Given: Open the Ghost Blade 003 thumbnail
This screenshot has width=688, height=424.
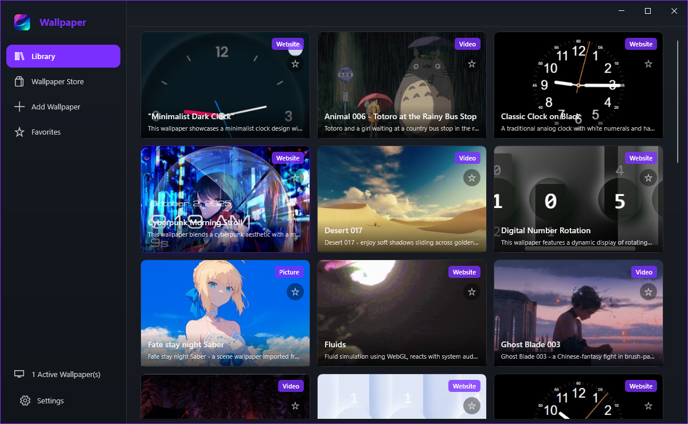Looking at the screenshot, I should tap(578, 313).
